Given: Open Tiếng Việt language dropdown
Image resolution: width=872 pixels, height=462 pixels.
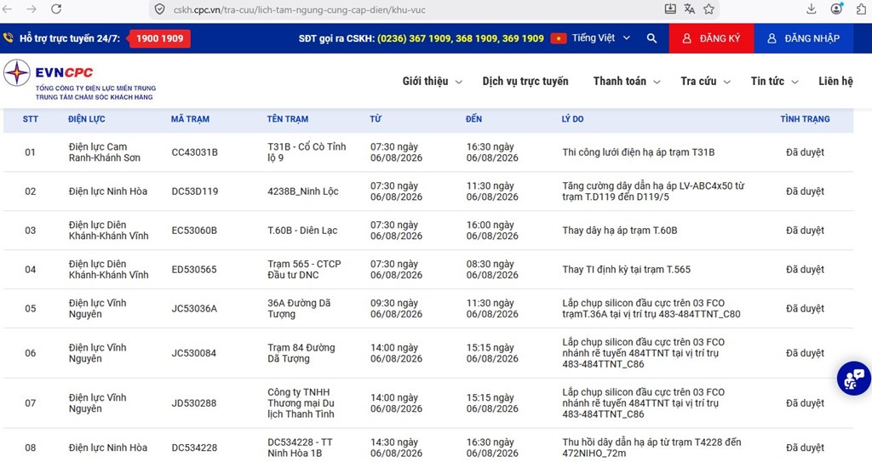Looking at the screenshot, I should click(600, 37).
